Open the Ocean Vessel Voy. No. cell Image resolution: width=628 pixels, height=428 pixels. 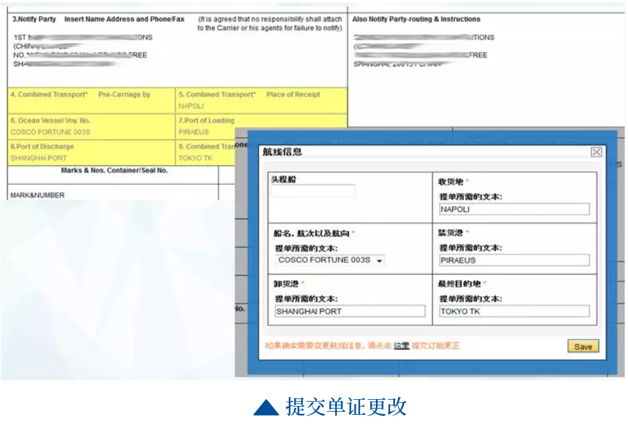point(91,126)
